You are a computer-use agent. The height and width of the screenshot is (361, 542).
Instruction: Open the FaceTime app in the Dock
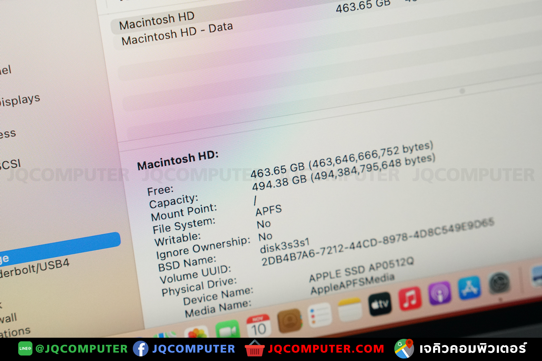coord(228,329)
